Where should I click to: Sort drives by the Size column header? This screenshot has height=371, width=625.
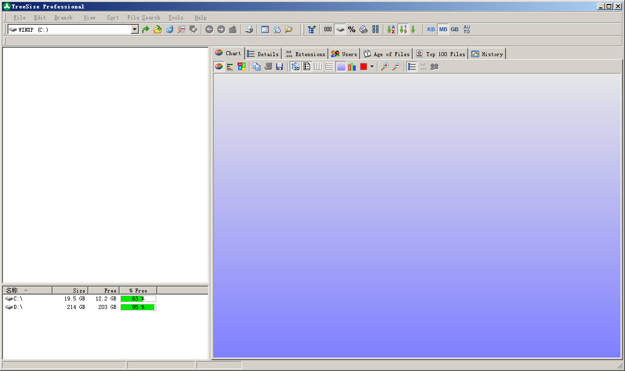pos(70,291)
